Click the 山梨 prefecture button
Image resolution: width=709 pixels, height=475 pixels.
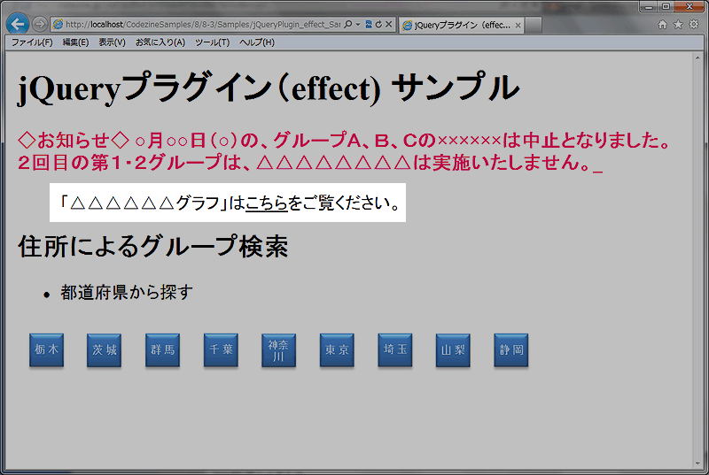pyautogui.click(x=453, y=350)
